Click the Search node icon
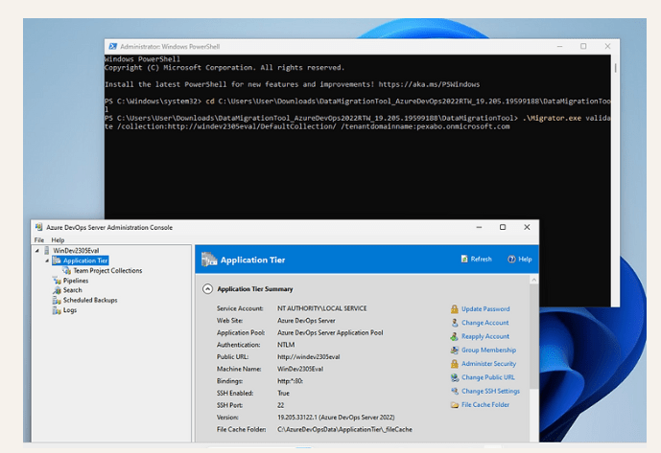 57,290
